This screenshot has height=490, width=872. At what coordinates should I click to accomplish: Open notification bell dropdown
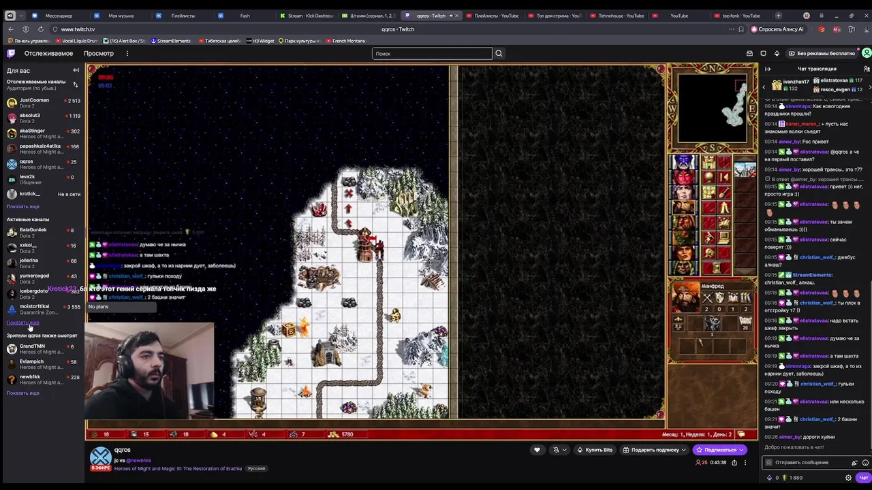click(559, 450)
